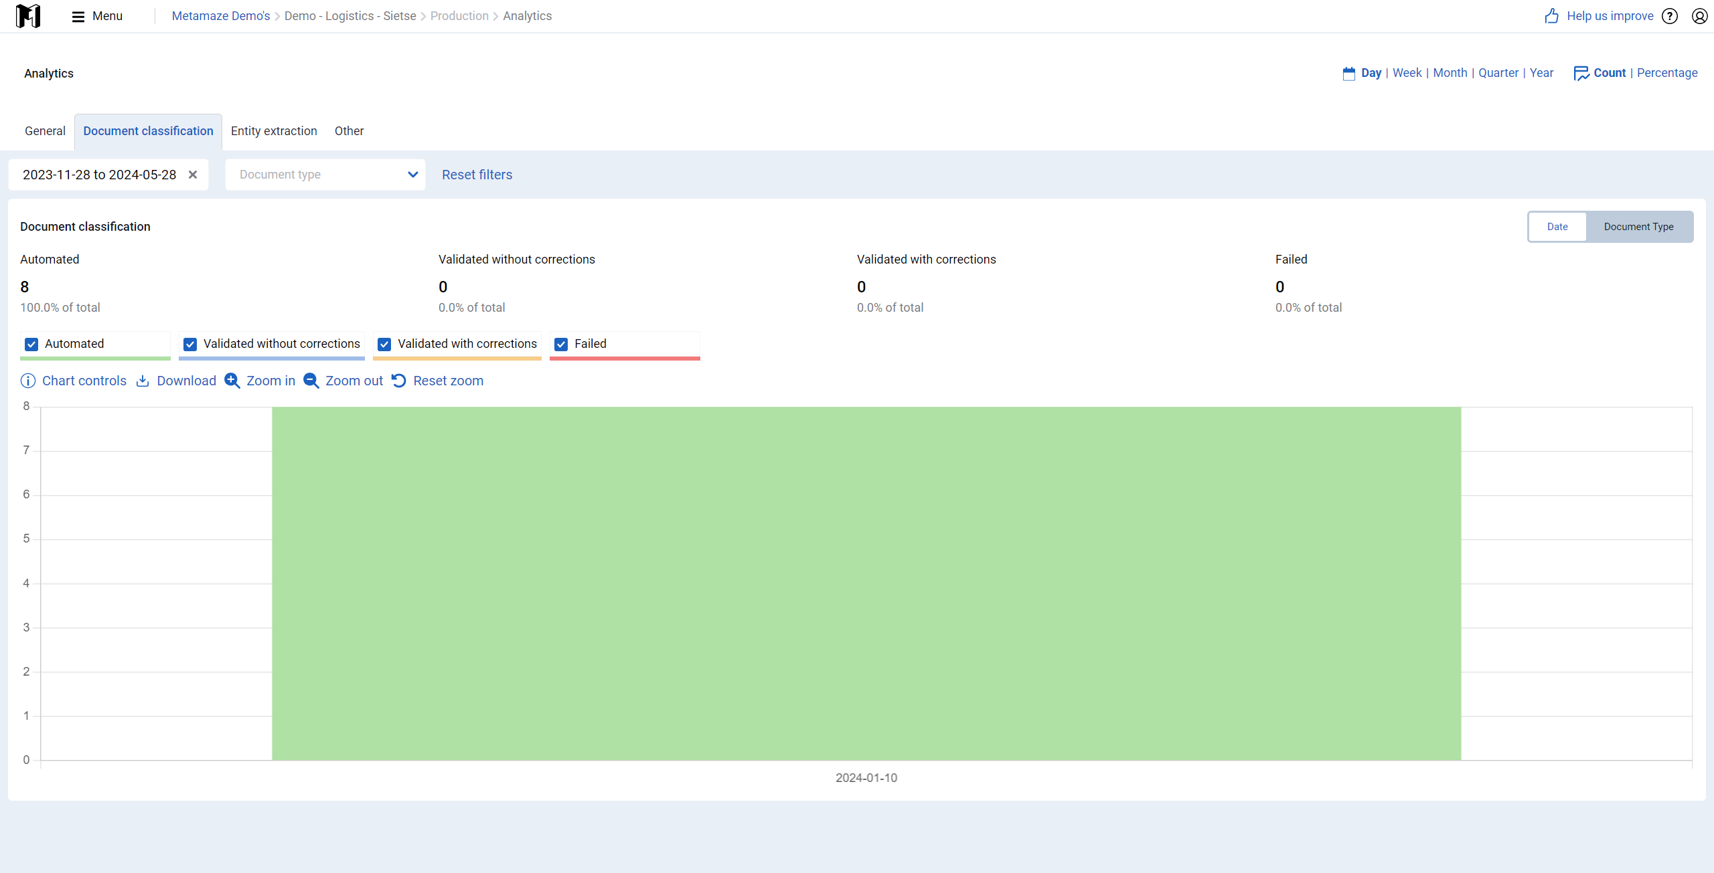Click the Help us improve link text

pos(1610,16)
